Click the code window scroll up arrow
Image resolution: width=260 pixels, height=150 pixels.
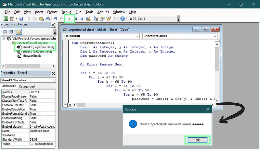click(x=217, y=44)
